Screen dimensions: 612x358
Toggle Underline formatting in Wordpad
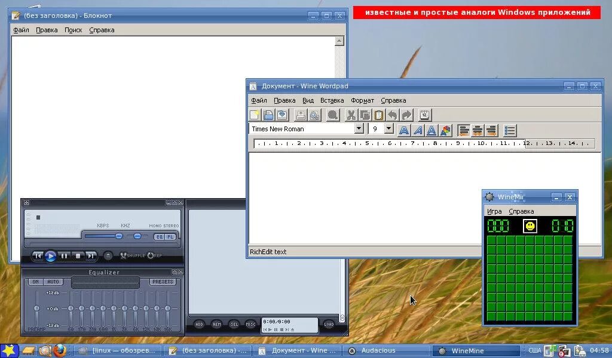(432, 130)
